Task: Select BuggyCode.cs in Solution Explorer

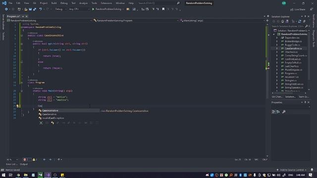Action: 292,45
